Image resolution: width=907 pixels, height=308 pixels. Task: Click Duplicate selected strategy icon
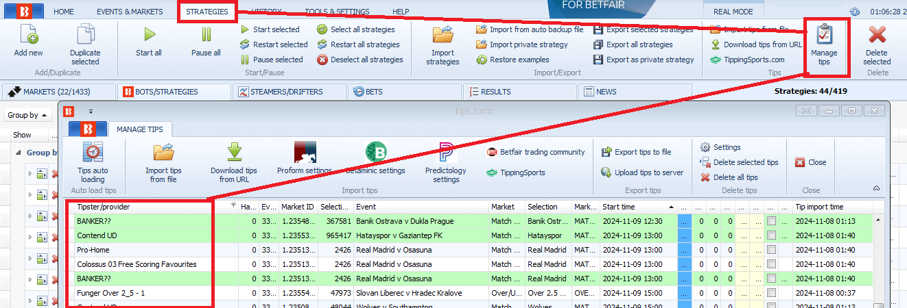85,34
